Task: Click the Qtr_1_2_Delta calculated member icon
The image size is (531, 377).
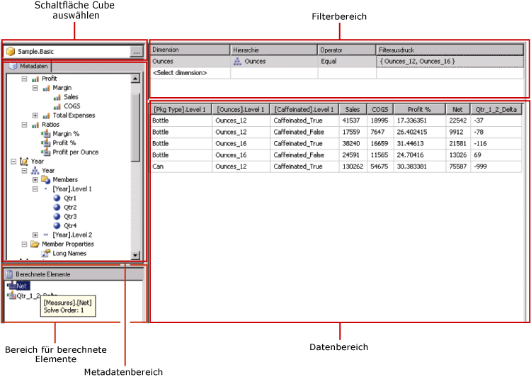Action: tap(11, 296)
